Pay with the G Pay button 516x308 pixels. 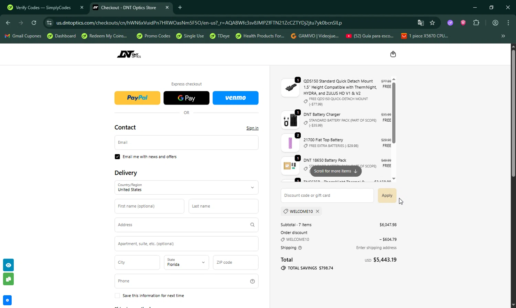(x=186, y=98)
